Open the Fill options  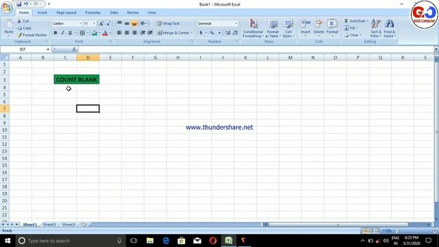[x=351, y=28]
